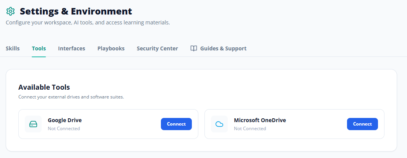Click the Microsoft OneDrive tool name
Image resolution: width=407 pixels, height=158 pixels.
coord(260,120)
